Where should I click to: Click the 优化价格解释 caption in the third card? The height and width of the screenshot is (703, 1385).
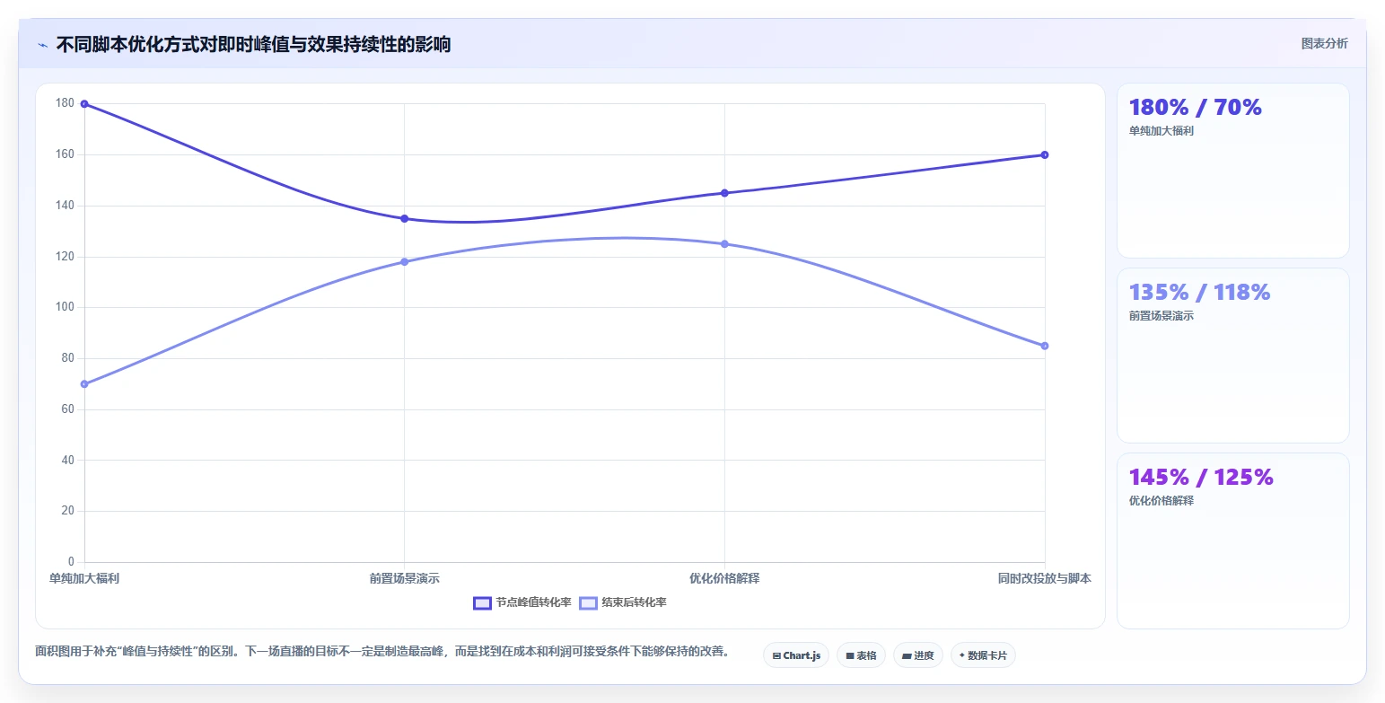(1161, 501)
